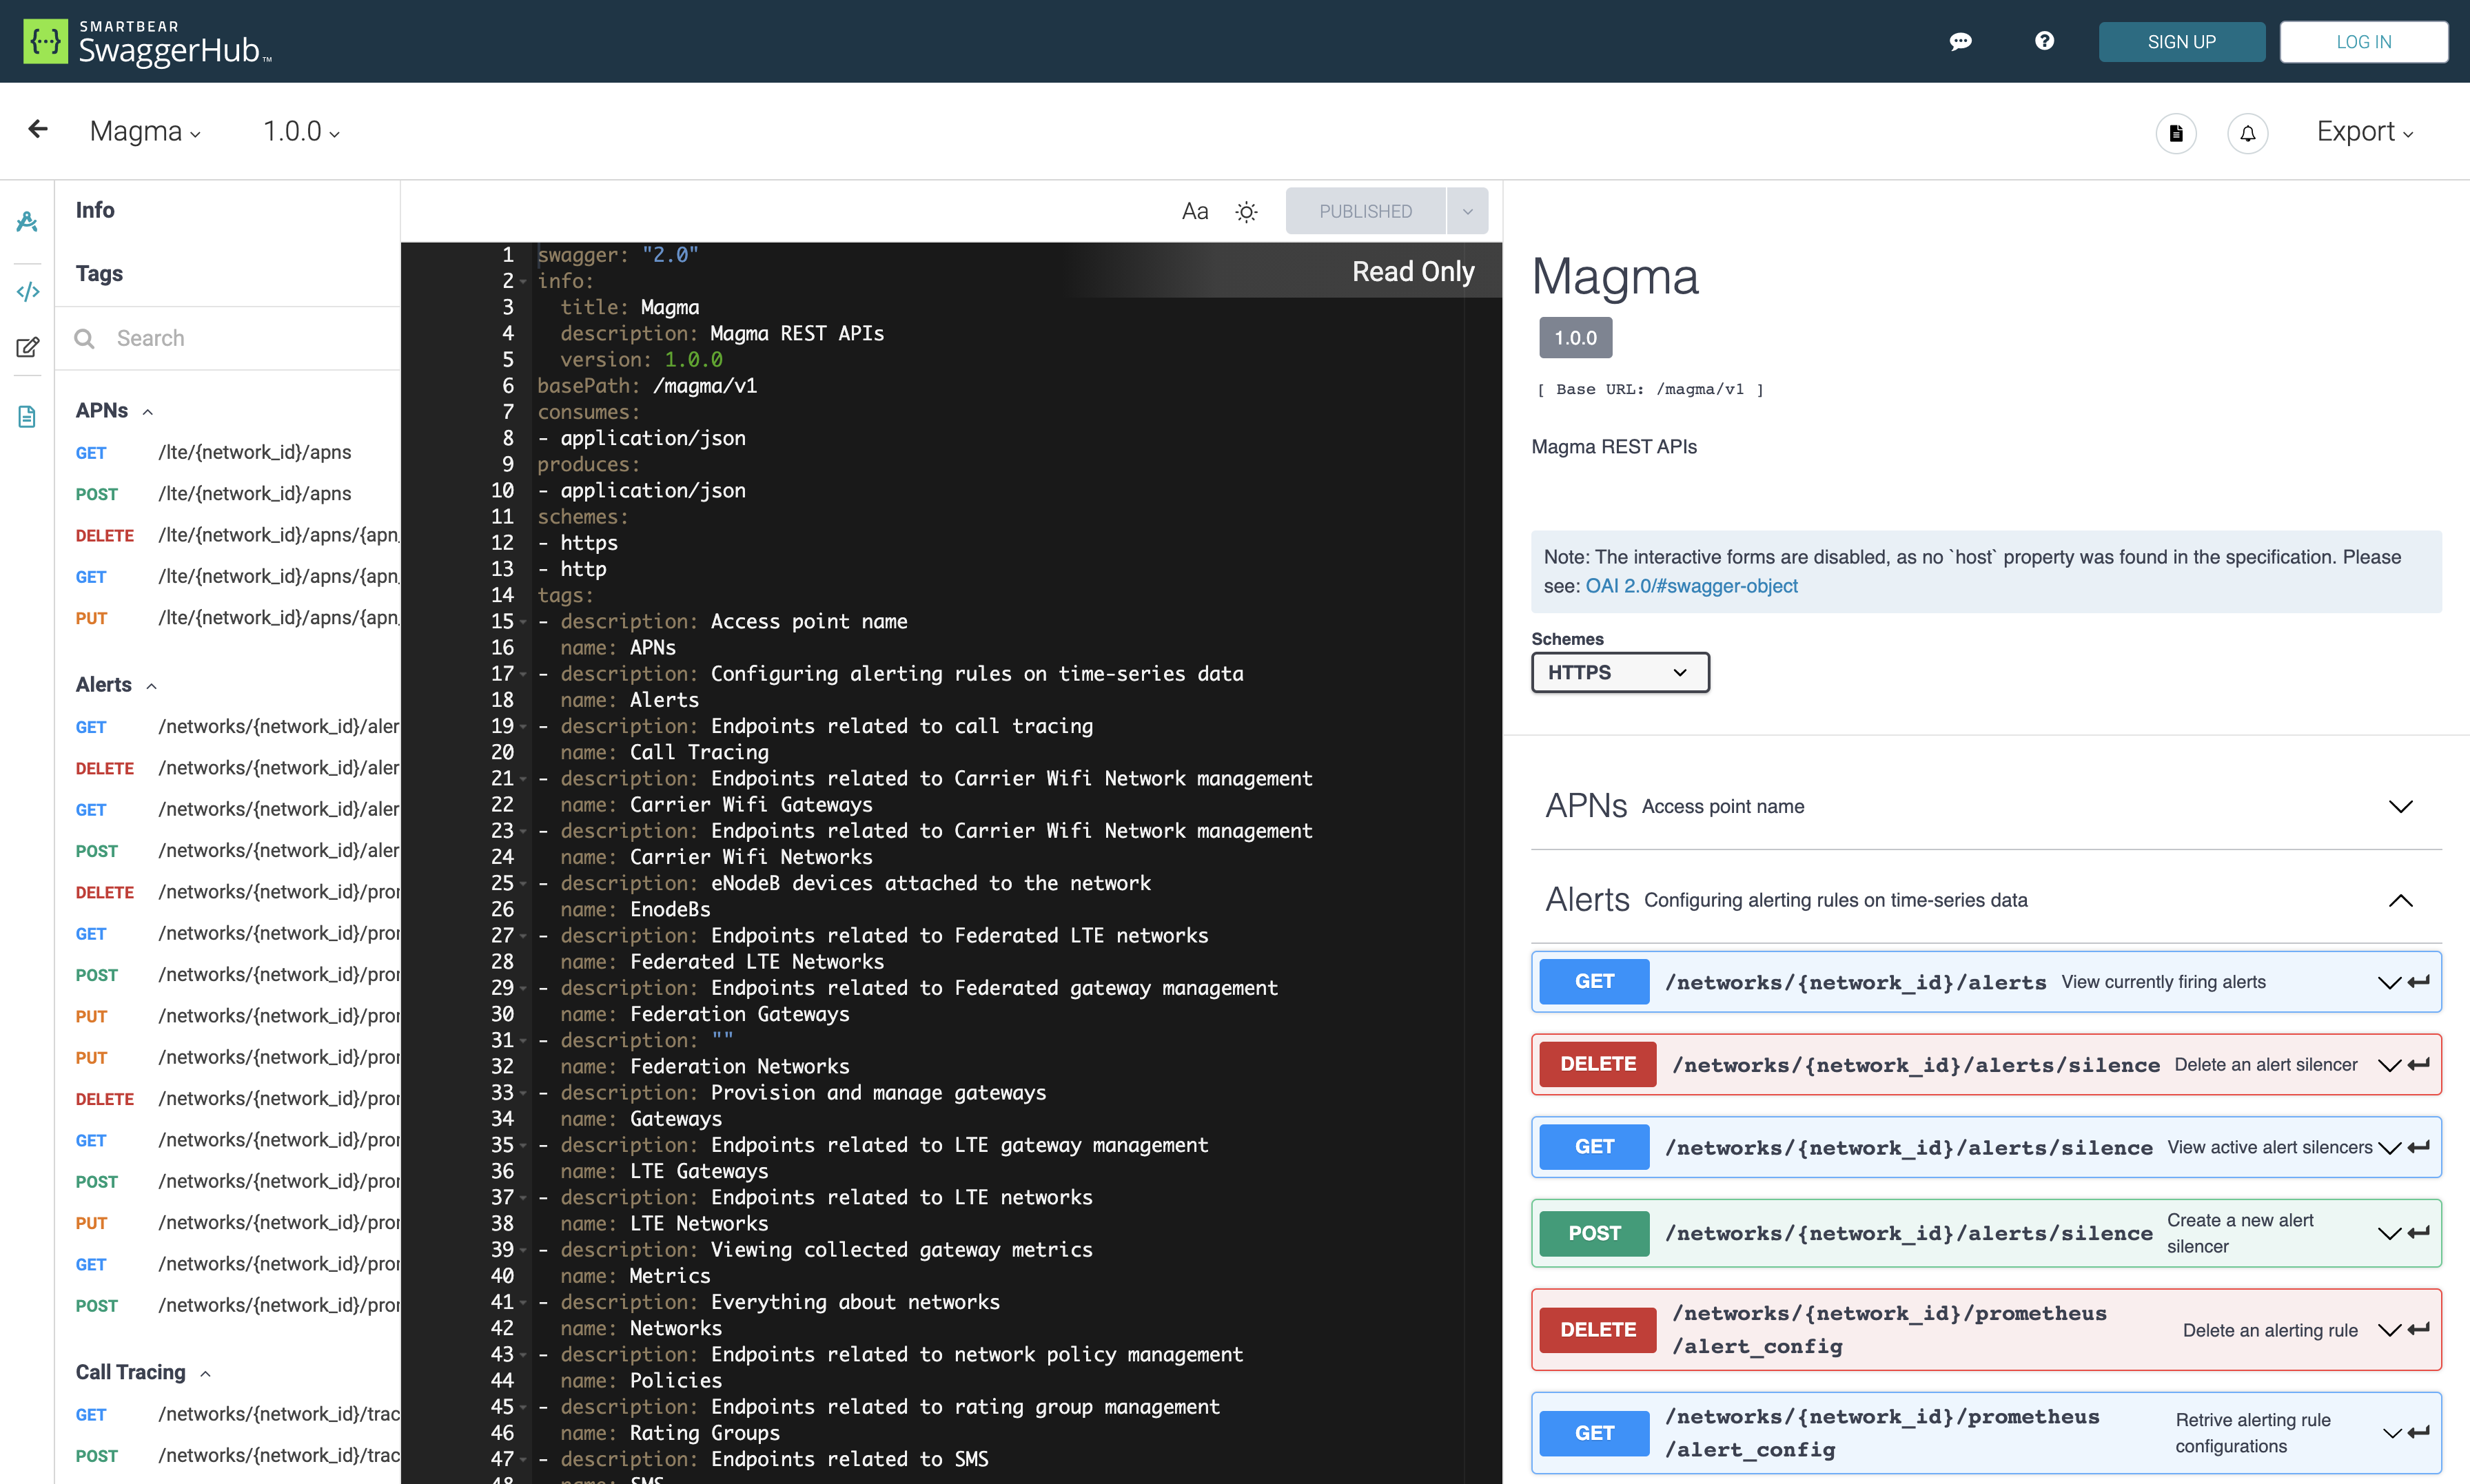Open the document/API info icon near Export
The width and height of the screenshot is (2470, 1484).
tap(2176, 133)
